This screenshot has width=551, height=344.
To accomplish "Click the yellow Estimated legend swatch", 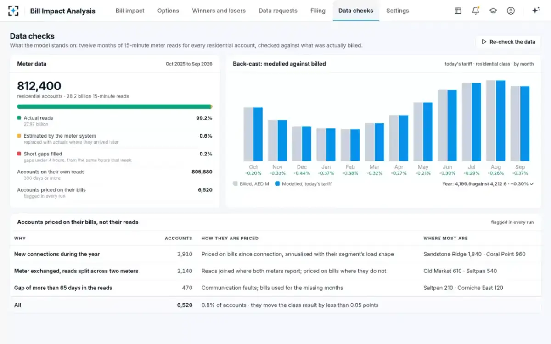I will click(19, 136).
